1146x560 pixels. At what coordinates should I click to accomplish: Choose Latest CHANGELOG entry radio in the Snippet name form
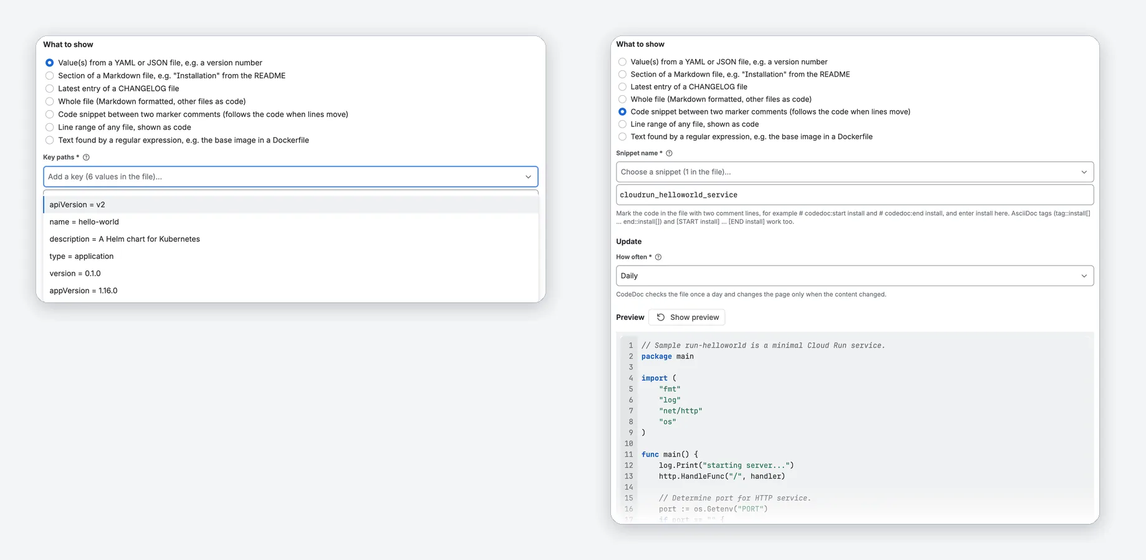pos(622,87)
